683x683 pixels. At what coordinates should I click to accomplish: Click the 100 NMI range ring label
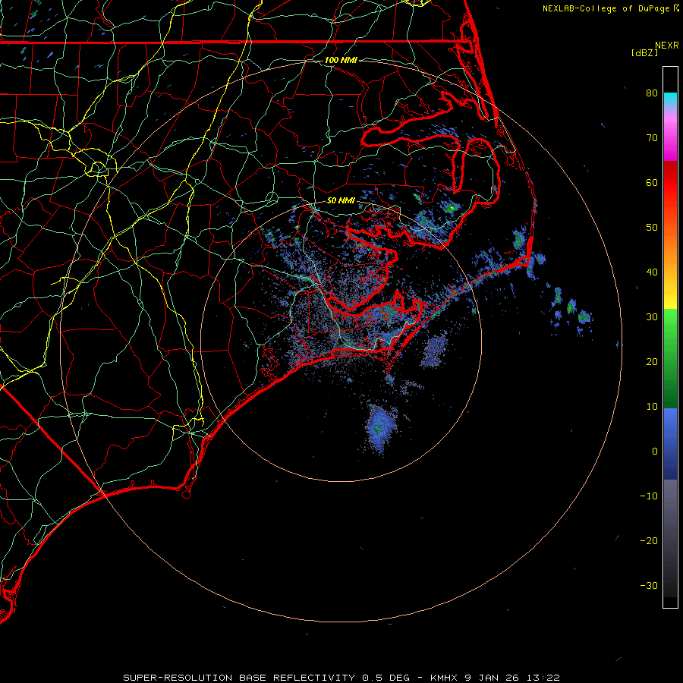click(341, 60)
